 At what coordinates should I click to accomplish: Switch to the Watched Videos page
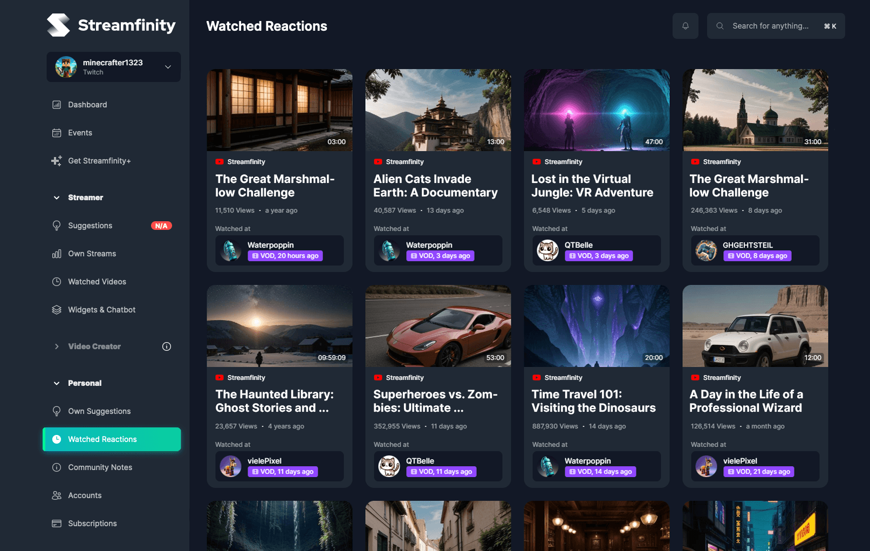coord(96,281)
